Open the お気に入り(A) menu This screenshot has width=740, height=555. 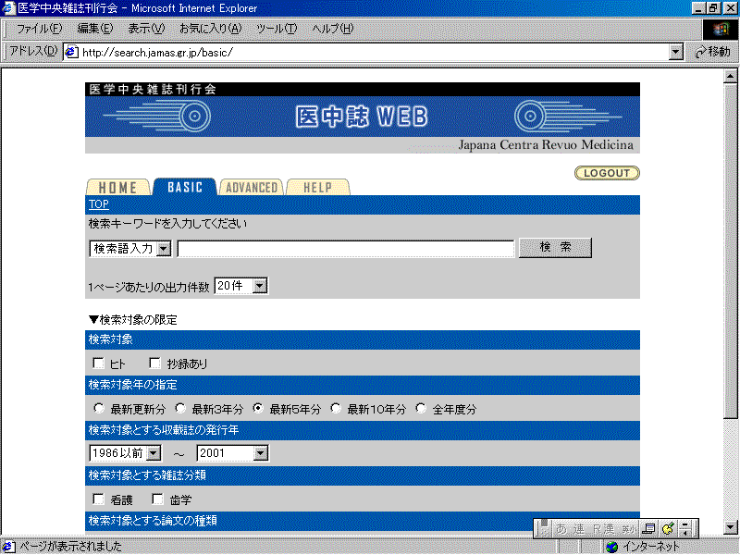coord(211,29)
